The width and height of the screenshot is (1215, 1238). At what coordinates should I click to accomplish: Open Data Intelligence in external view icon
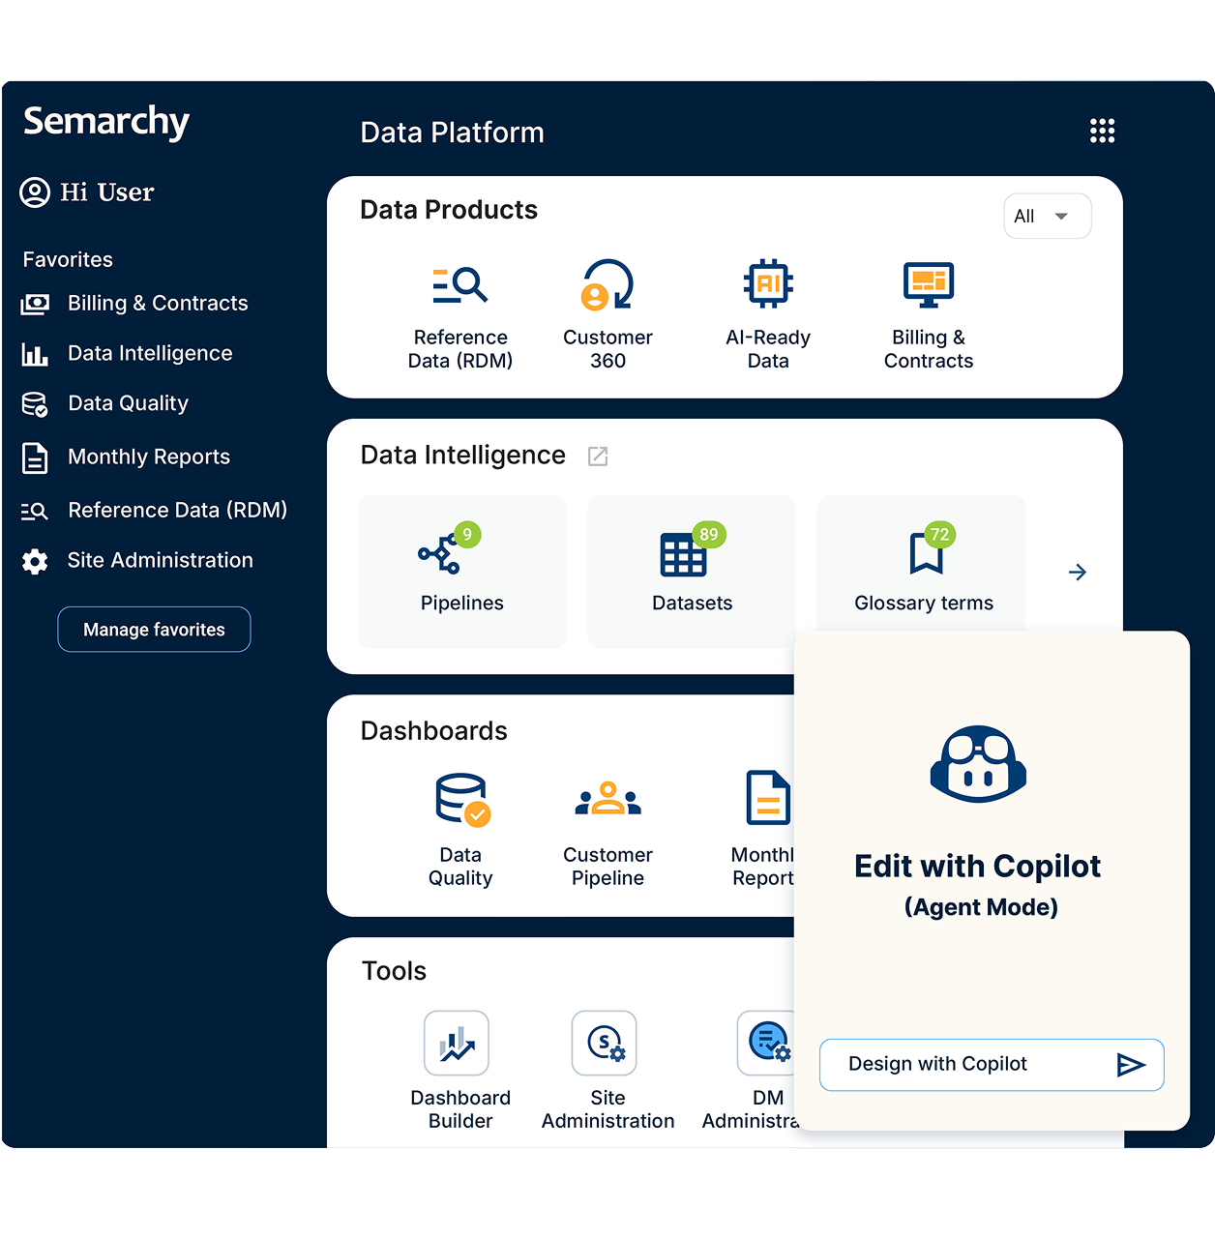tap(598, 457)
